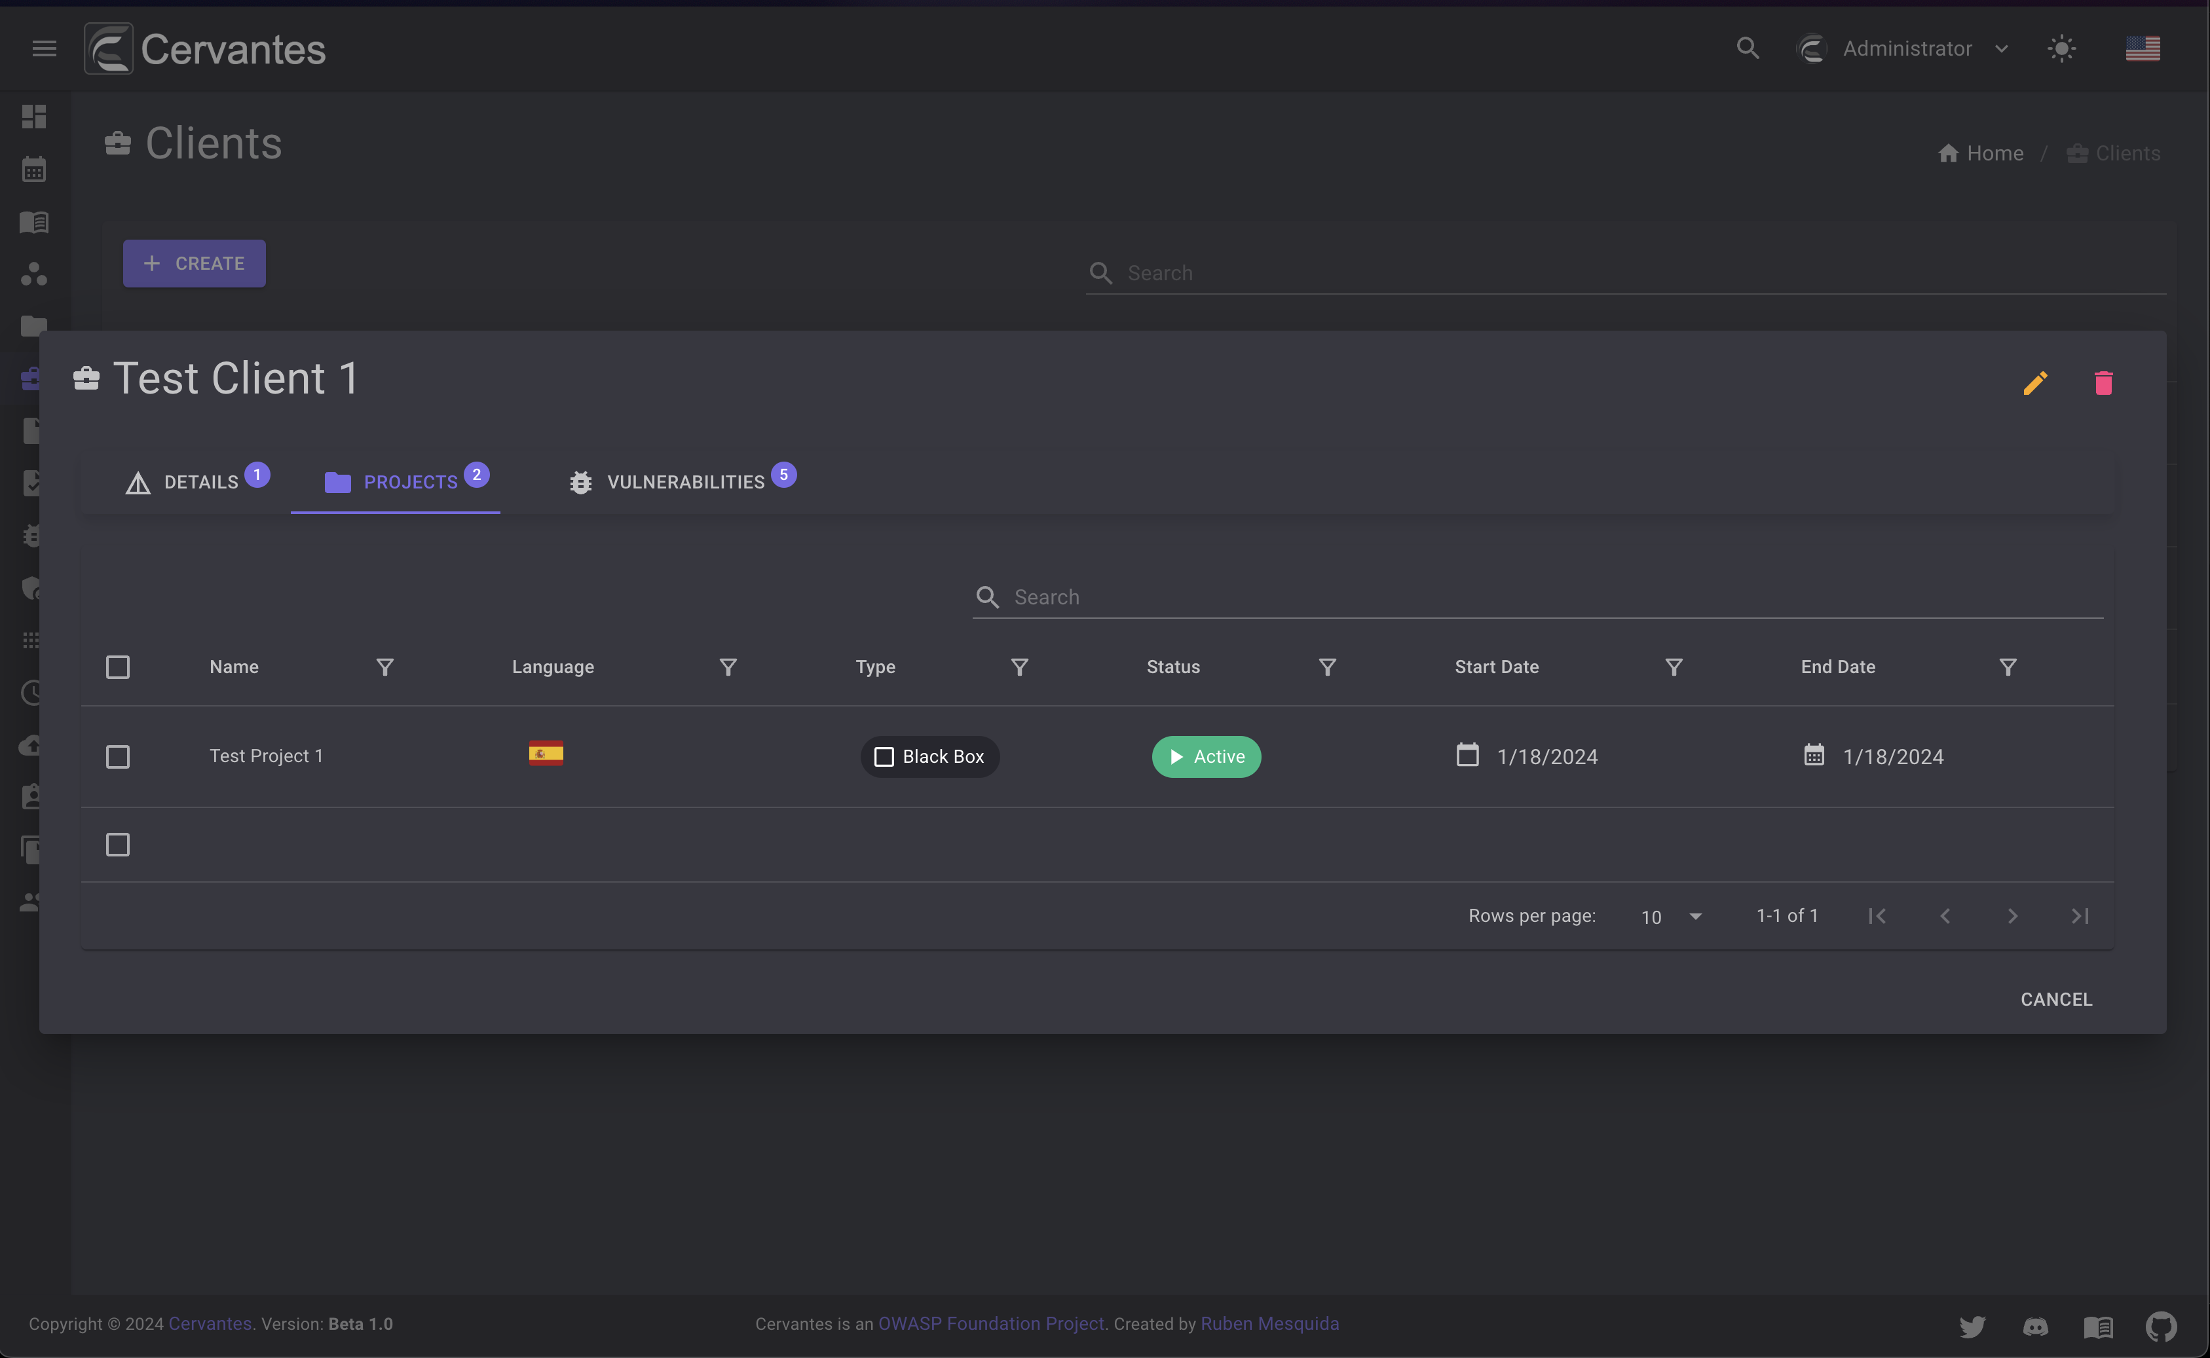The width and height of the screenshot is (2210, 1358).
Task: Filter the Language column
Action: (728, 667)
